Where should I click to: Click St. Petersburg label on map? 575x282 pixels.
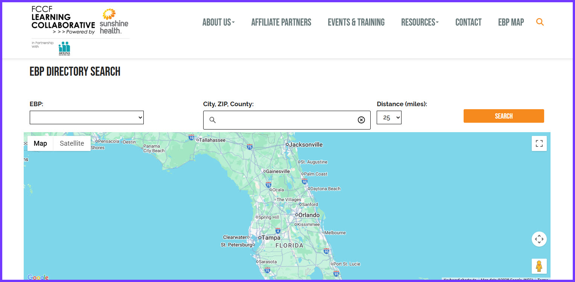coord(236,245)
